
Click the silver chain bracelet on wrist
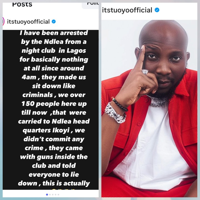115,113
